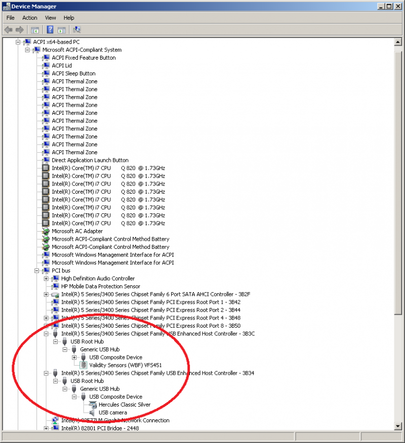This screenshot has height=443, width=405.
Task: Collapse USB Enhanced Host Controller 3B3C
Action: [x=46, y=334]
